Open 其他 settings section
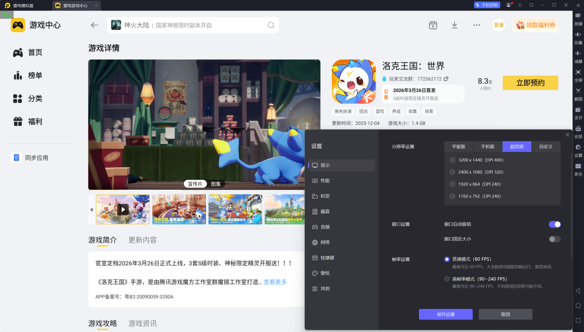 coord(342,289)
